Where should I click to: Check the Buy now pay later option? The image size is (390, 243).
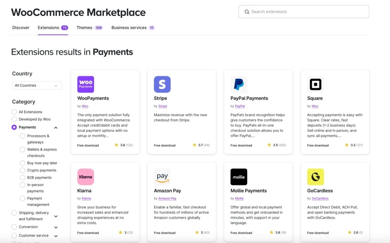tap(22, 163)
